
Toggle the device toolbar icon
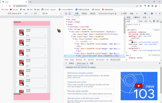pos(70,14)
